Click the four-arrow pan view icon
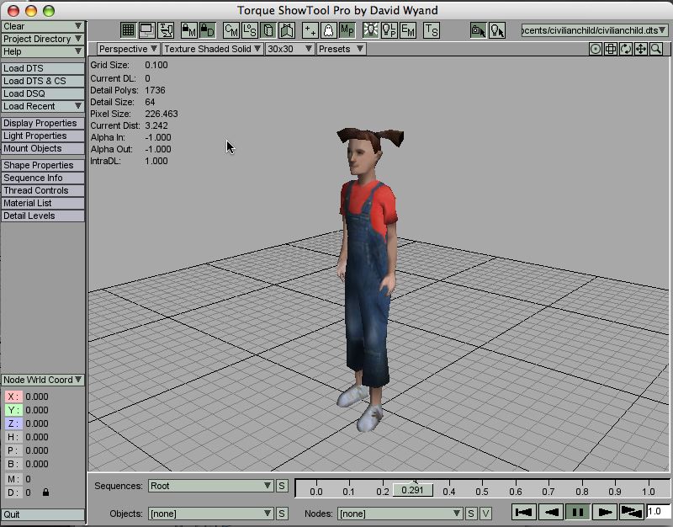 (640, 49)
